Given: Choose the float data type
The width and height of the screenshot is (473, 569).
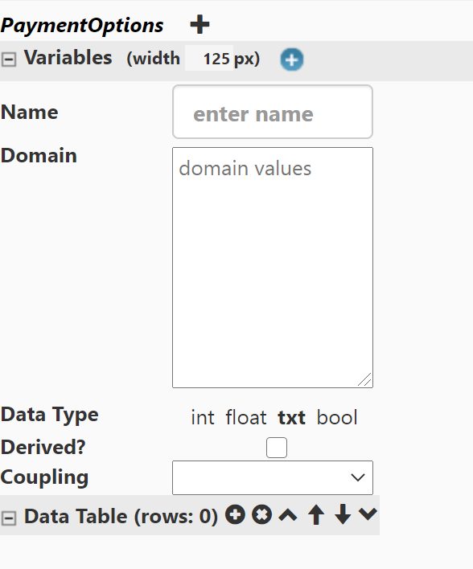Looking at the screenshot, I should click(x=246, y=417).
